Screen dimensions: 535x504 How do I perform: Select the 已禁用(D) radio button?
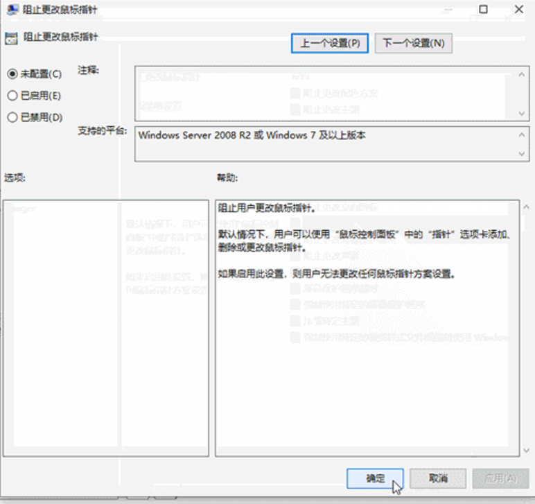[35, 117]
